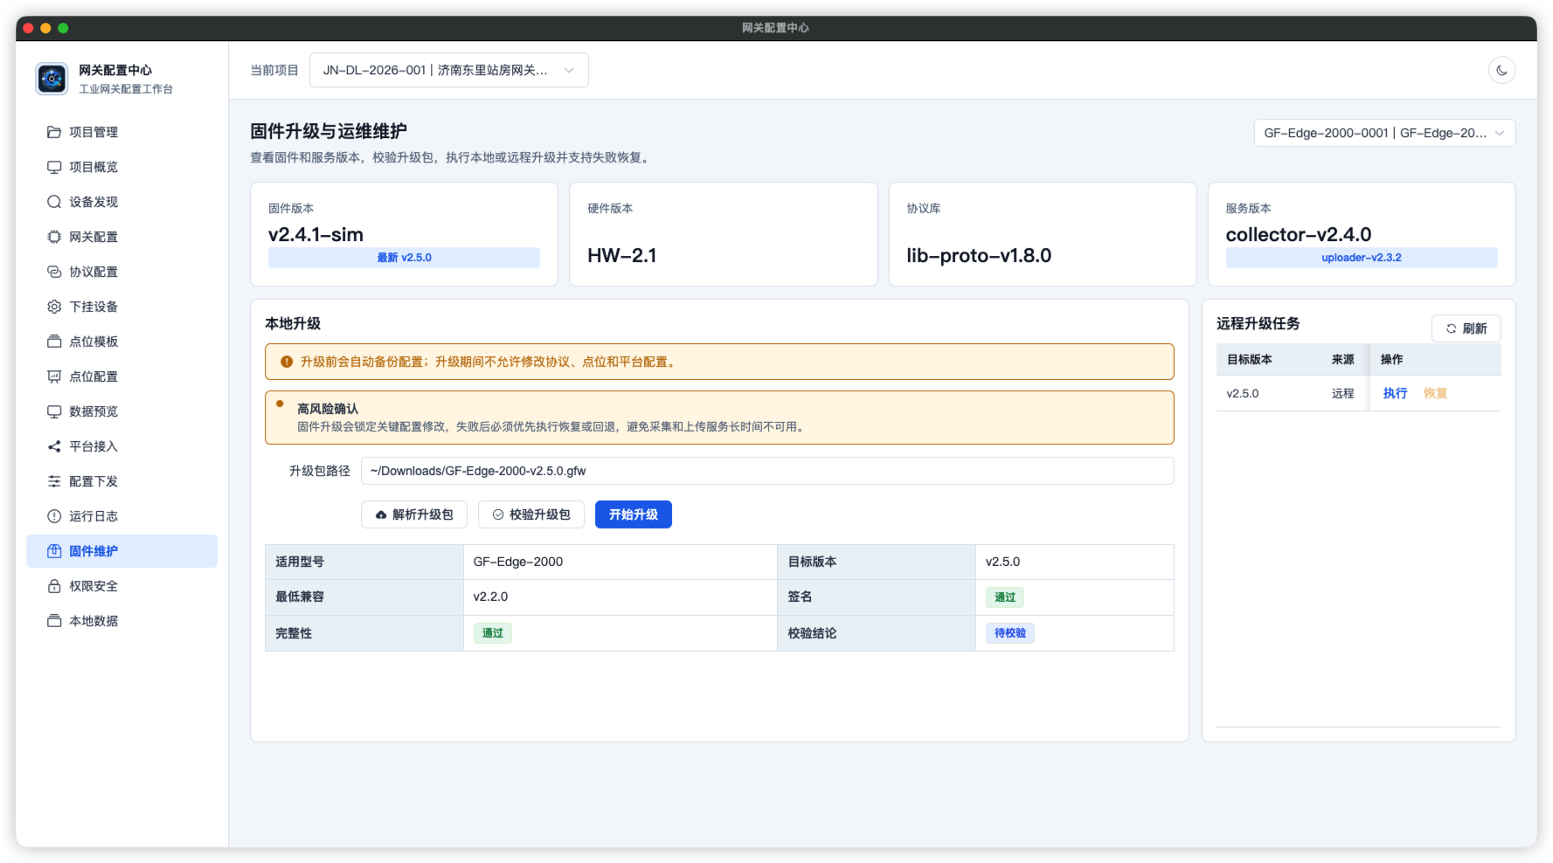Click the 升级包路径 input field
The width and height of the screenshot is (1553, 863).
click(x=767, y=471)
